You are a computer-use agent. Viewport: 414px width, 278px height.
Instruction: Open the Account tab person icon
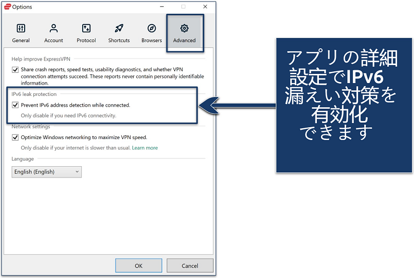click(x=53, y=28)
